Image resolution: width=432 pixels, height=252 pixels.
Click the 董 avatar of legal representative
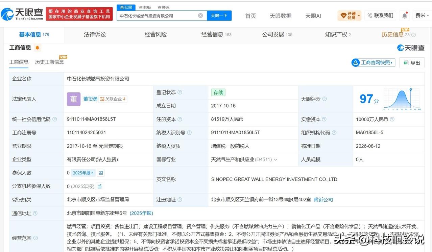74,99
